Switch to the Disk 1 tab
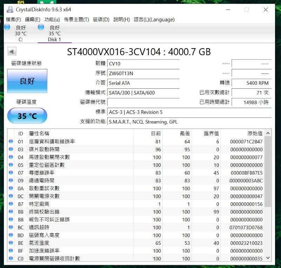Screen dimensions: 281x268 pos(54,34)
